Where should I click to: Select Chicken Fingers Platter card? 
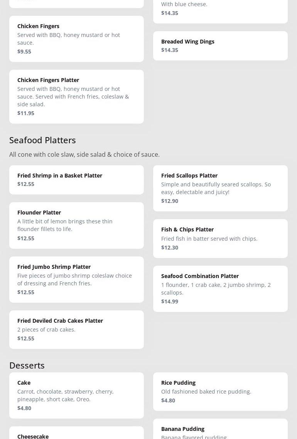pos(76,96)
